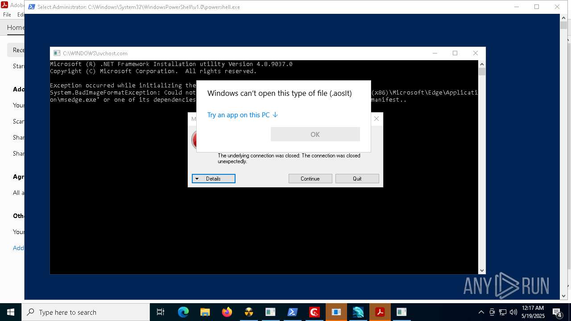Open File Explorer from taskbar
Screen dimensions: 571x321
click(205, 312)
